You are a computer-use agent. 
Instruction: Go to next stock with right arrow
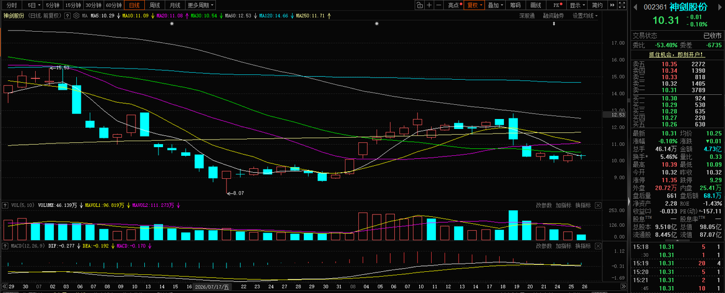pyautogui.click(x=720, y=7)
